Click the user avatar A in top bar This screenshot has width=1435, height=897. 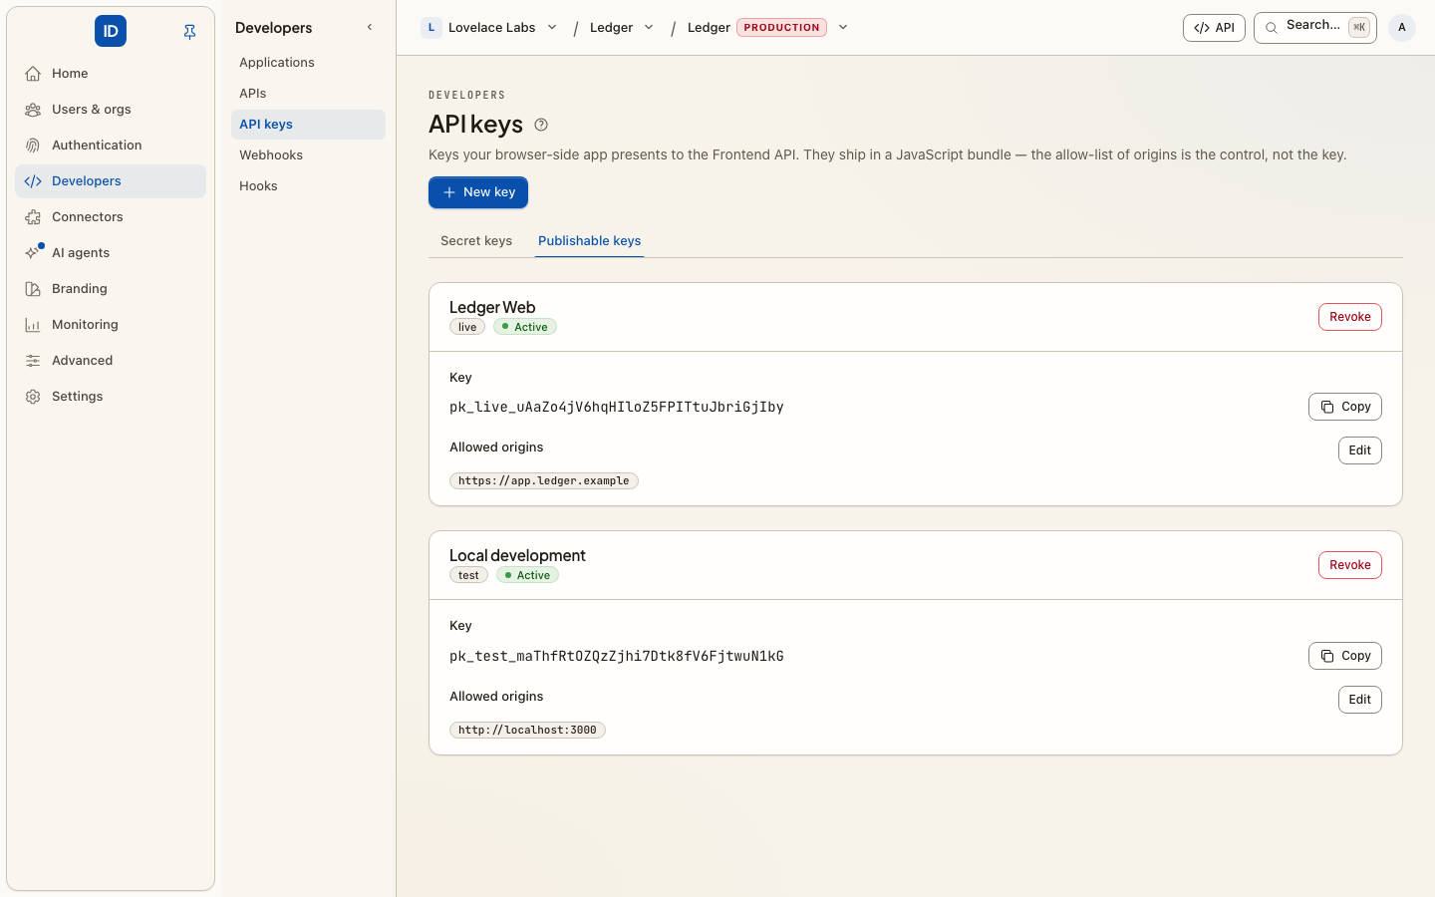tap(1402, 28)
